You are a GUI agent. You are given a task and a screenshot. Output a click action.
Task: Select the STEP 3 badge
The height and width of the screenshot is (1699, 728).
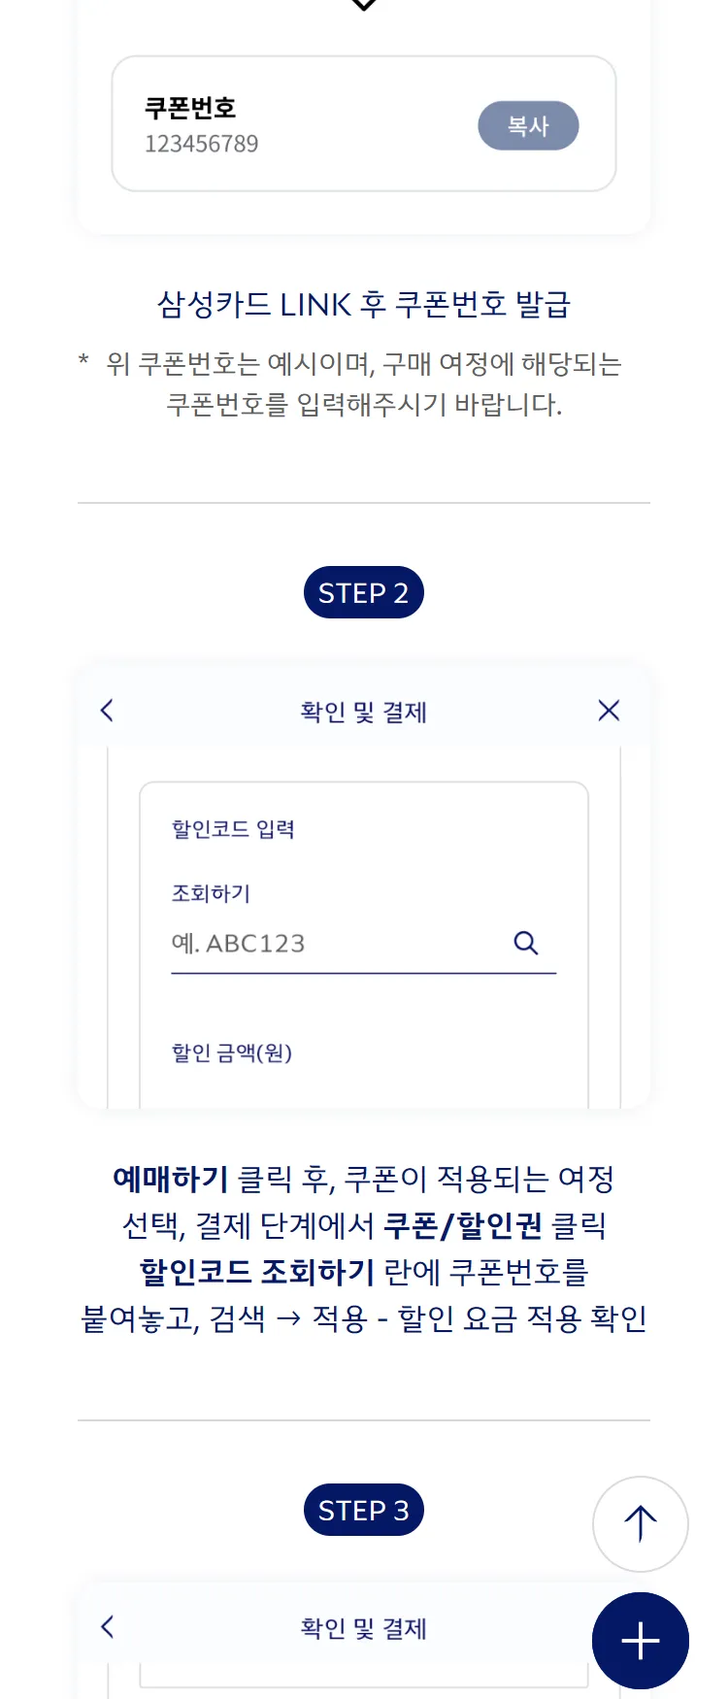tap(363, 1511)
